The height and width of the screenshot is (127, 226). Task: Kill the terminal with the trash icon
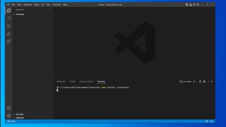204,81
